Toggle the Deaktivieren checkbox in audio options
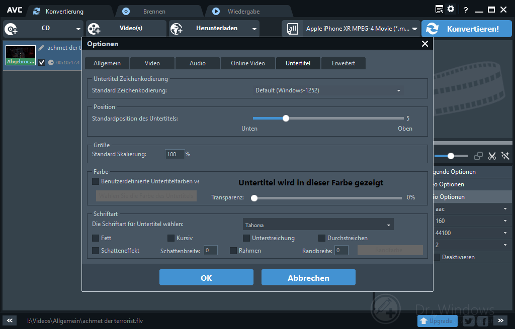The height and width of the screenshot is (329, 515). pyautogui.click(x=437, y=257)
